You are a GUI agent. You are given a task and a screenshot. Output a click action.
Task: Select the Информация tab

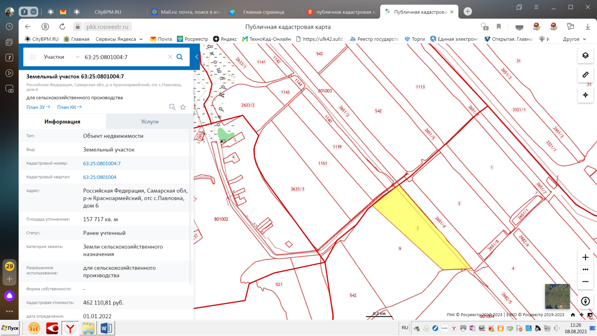pyautogui.click(x=62, y=122)
